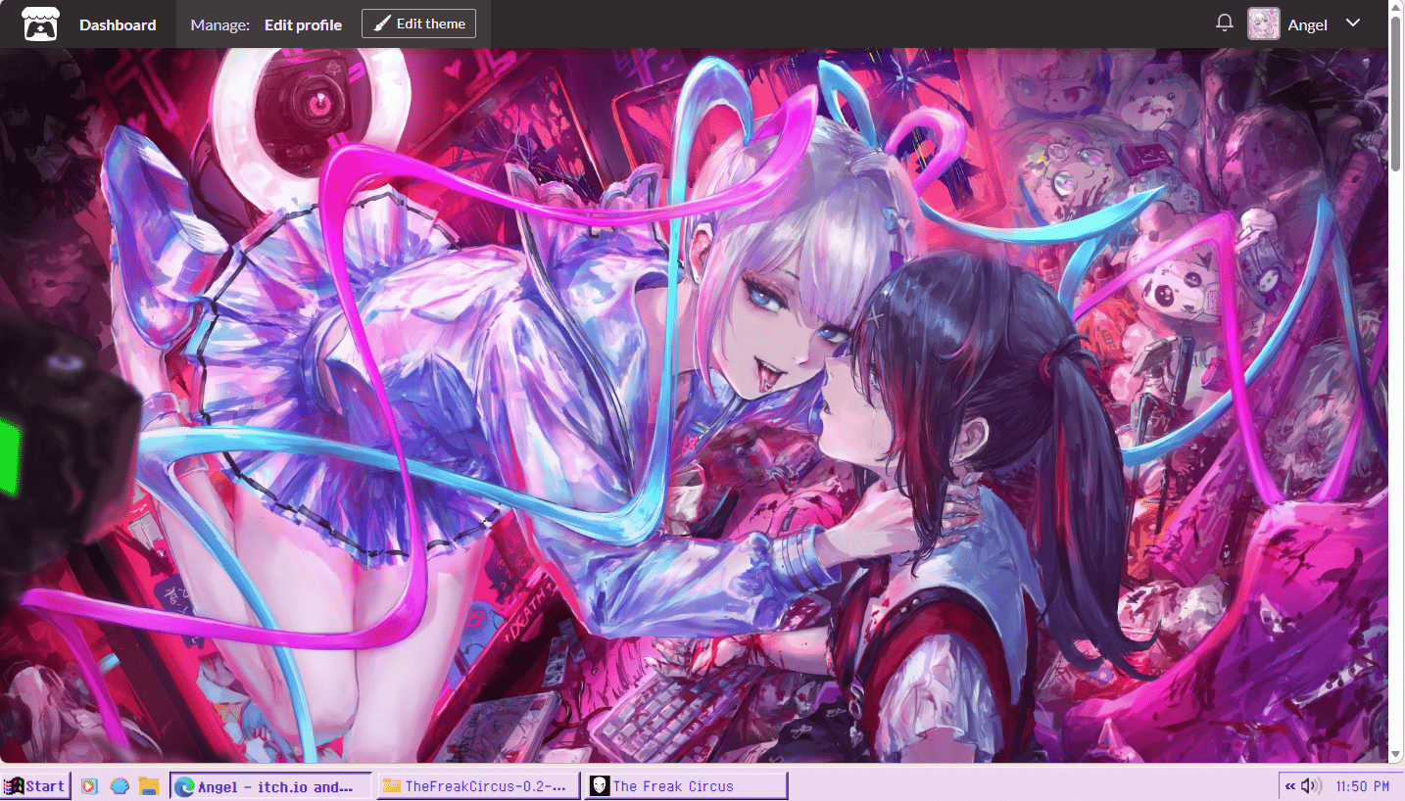The width and height of the screenshot is (1405, 801).
Task: Go to the Dashboard page
Action: coord(118,24)
